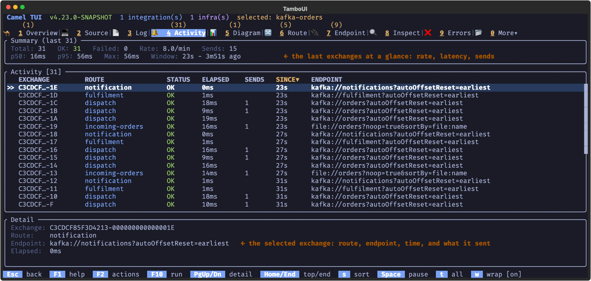The height and width of the screenshot is (281, 591).
Task: Click the 1 integration(s) header text
Action: [151, 17]
